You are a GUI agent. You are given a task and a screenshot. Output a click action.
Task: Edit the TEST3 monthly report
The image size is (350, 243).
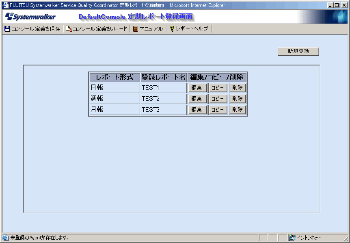pyautogui.click(x=197, y=110)
